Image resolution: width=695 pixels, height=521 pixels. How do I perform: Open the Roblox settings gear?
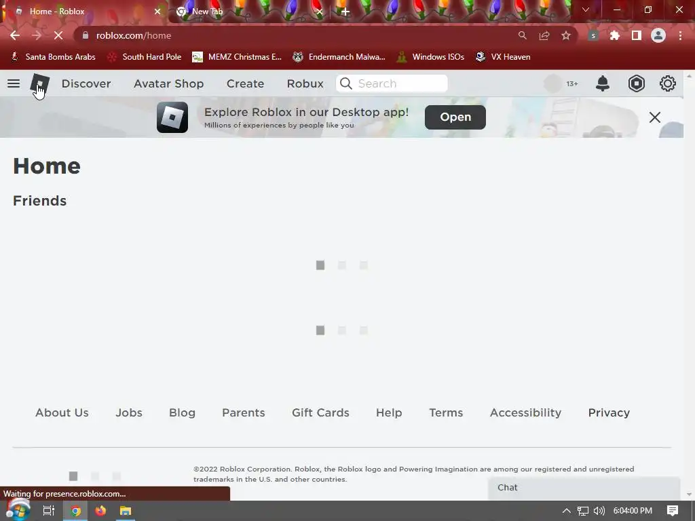coord(668,83)
